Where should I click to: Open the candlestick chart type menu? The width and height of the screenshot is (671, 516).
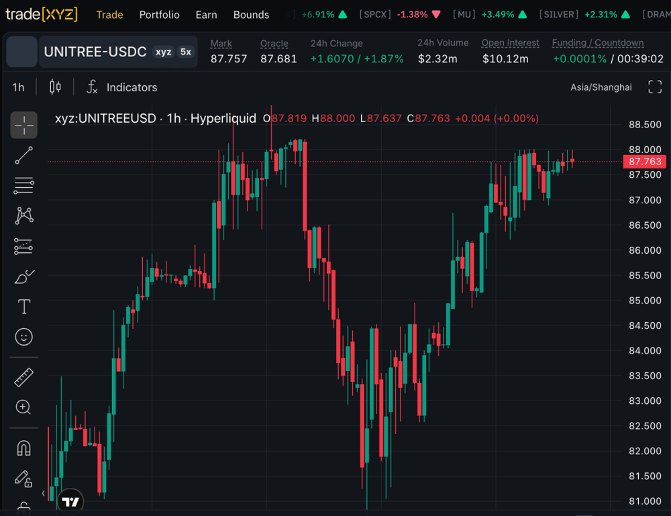click(x=55, y=87)
